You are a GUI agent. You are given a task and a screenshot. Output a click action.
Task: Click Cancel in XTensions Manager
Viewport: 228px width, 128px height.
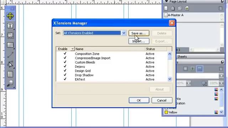point(162,100)
